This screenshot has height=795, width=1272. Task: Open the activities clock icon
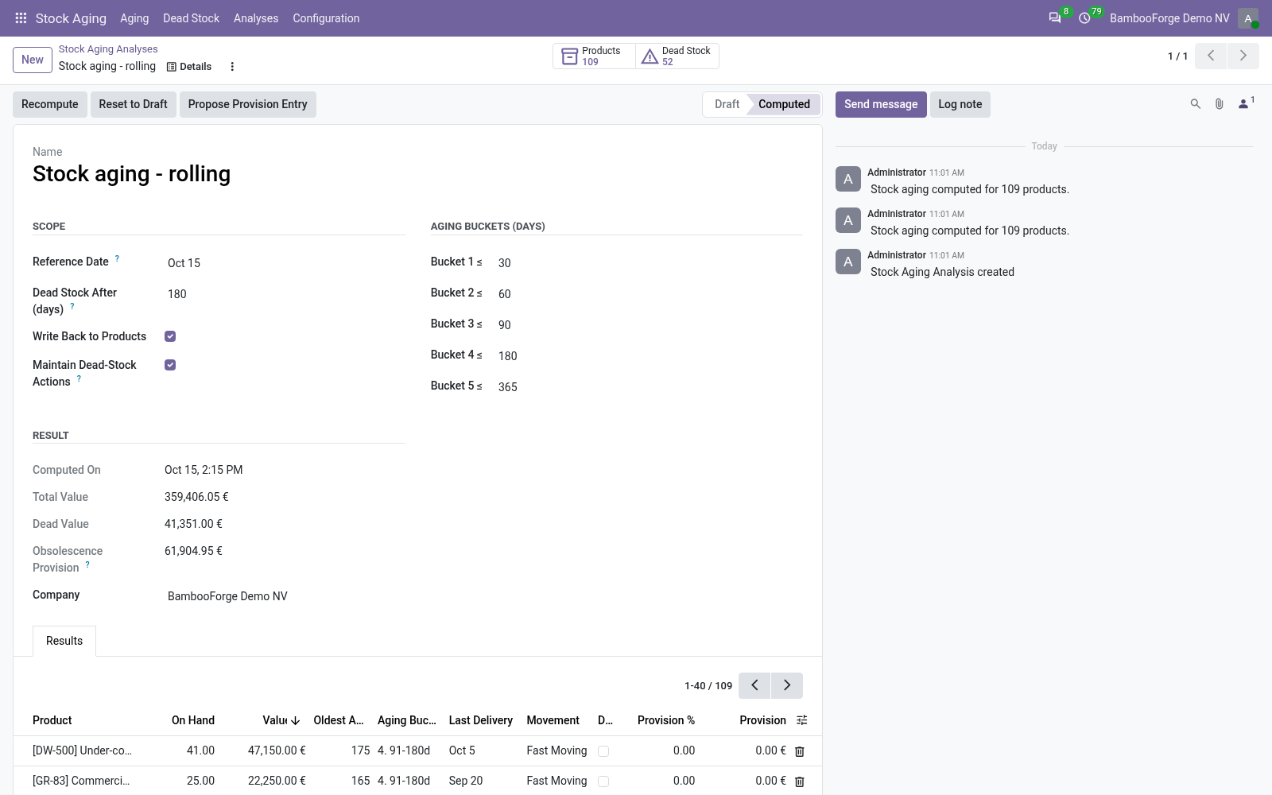(1084, 18)
